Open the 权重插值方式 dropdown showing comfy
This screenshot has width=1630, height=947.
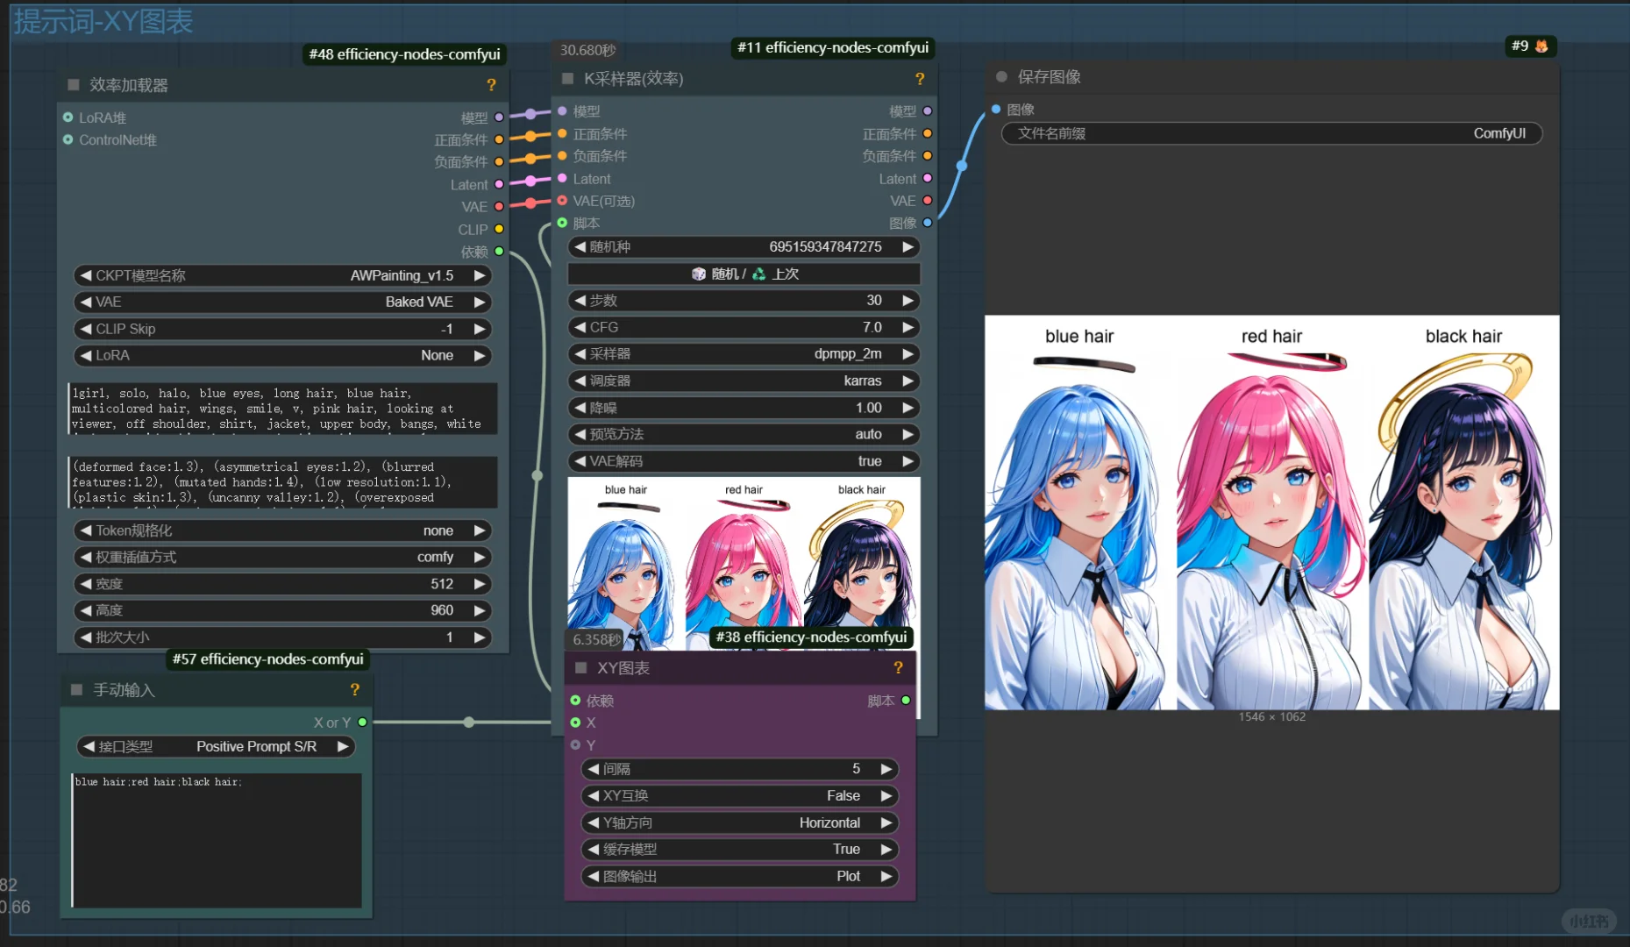point(282,557)
